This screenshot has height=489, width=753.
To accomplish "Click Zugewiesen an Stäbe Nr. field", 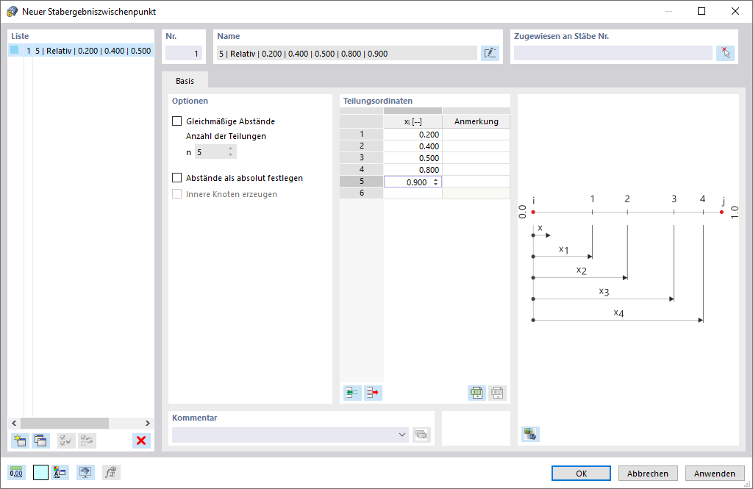I will click(x=613, y=54).
